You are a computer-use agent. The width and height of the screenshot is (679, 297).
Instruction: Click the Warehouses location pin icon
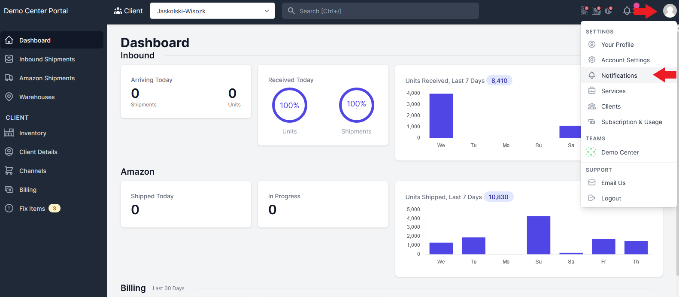(x=9, y=97)
